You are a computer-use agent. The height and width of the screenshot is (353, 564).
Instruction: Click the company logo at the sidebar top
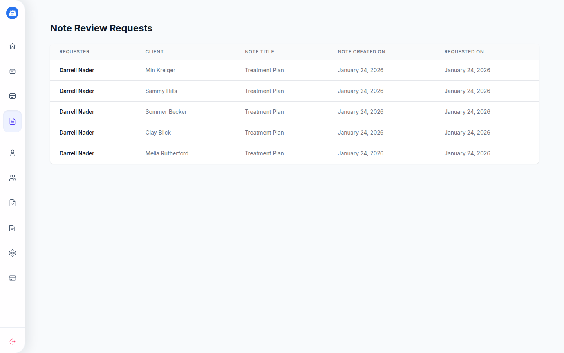click(12, 13)
